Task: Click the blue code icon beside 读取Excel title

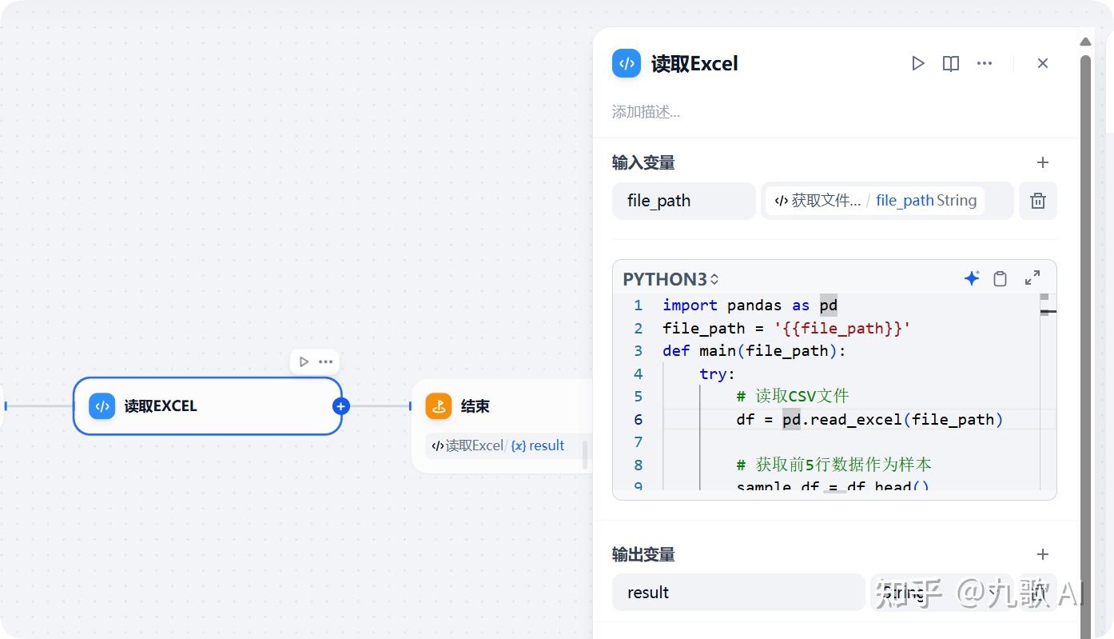Action: 626,63
